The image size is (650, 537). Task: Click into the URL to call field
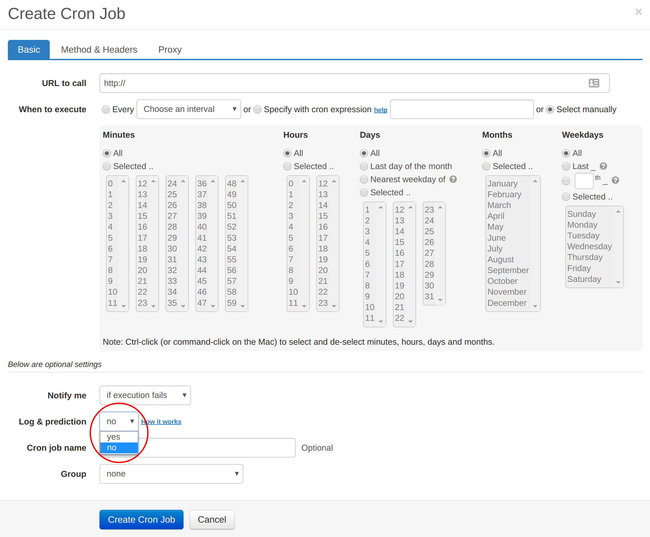355,83
